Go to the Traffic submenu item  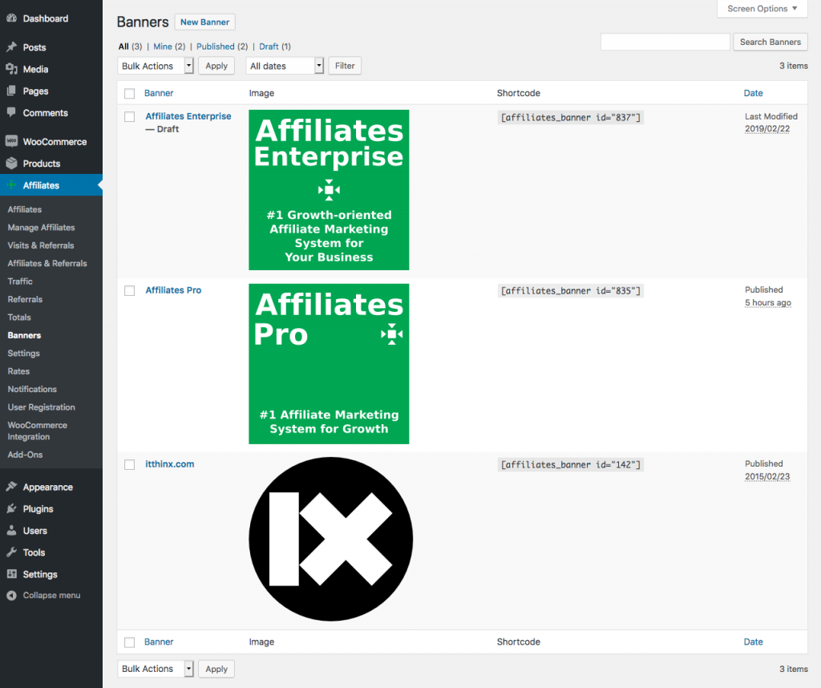point(20,281)
